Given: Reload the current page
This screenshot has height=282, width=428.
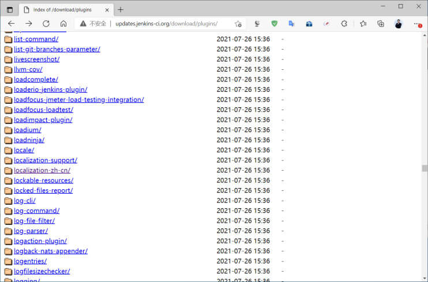Looking at the screenshot, I should tap(46, 24).
